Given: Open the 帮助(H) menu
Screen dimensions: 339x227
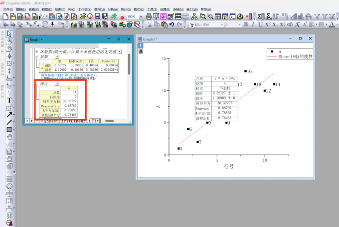Looking at the screenshot, I should (205, 9).
